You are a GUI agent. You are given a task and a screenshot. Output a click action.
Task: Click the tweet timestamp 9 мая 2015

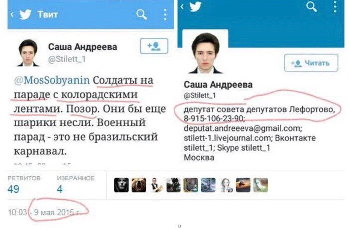[x=58, y=212]
